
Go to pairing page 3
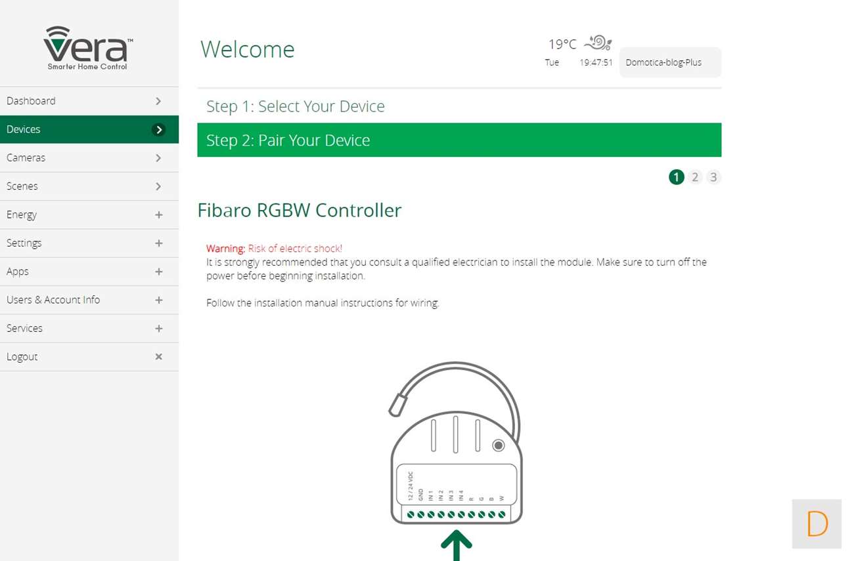pyautogui.click(x=713, y=177)
